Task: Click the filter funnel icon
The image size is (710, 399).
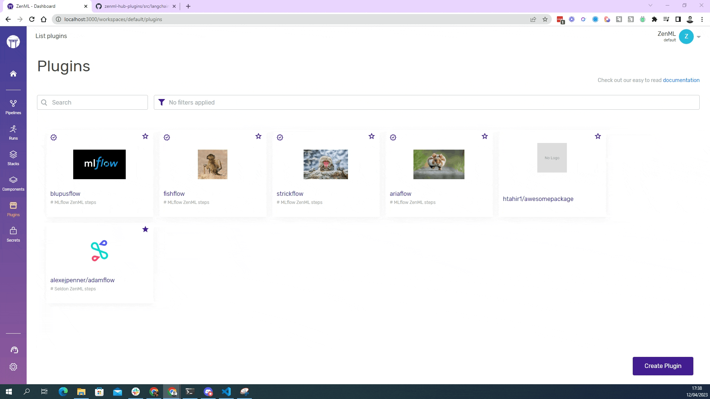Action: tap(162, 102)
